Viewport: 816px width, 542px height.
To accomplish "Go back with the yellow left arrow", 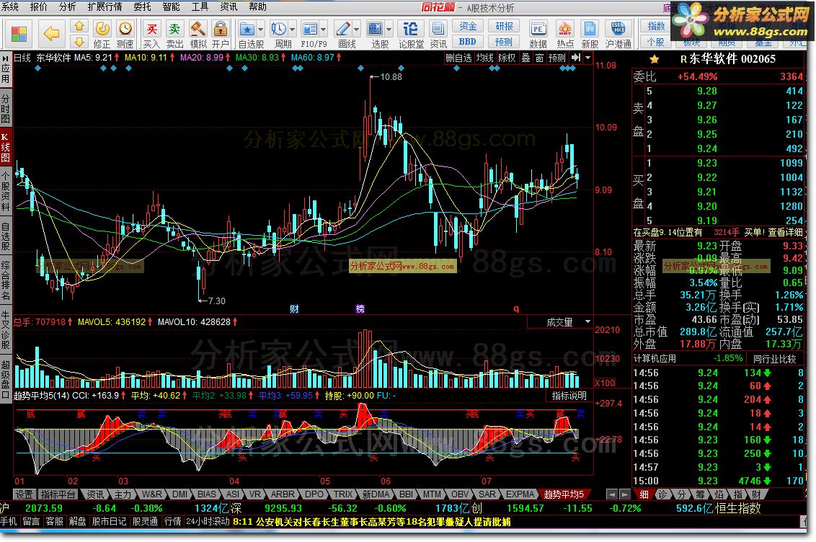I will point(51,34).
